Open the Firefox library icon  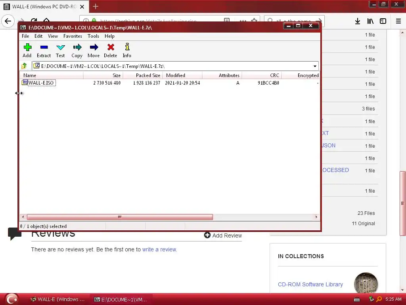[370, 21]
